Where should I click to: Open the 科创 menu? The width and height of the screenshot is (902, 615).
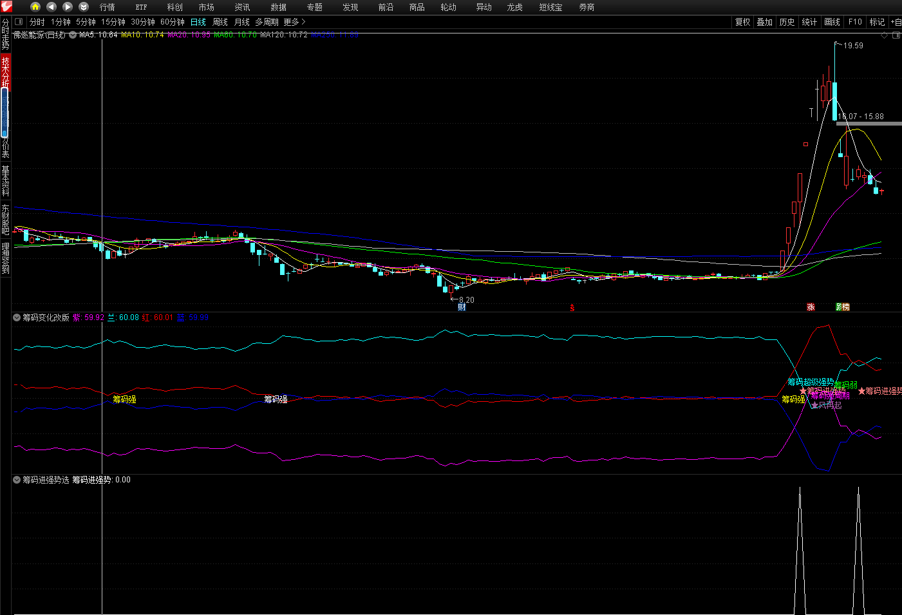[174, 7]
